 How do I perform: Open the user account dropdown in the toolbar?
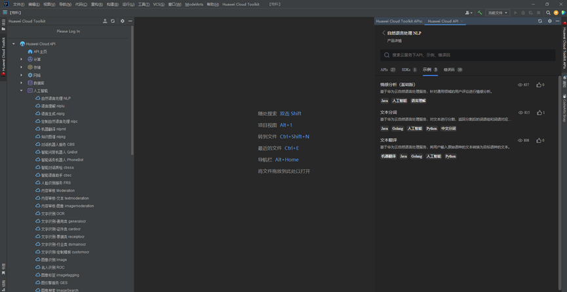coord(469,12)
